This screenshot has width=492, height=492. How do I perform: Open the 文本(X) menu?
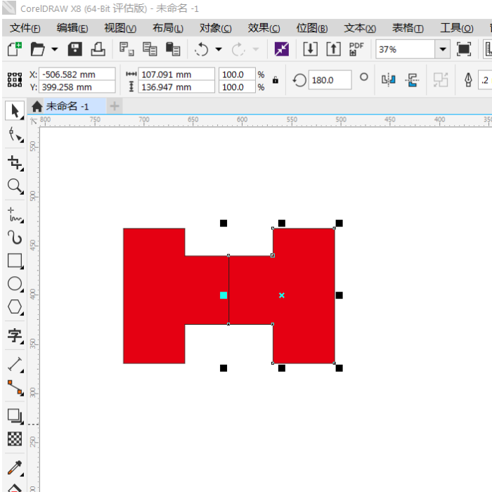pos(360,28)
